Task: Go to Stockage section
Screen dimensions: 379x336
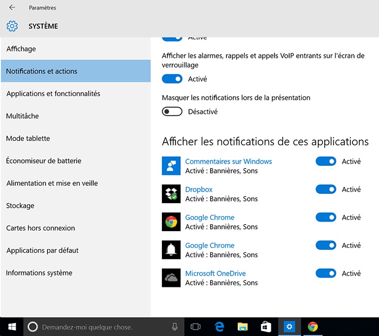Action: pos(20,205)
